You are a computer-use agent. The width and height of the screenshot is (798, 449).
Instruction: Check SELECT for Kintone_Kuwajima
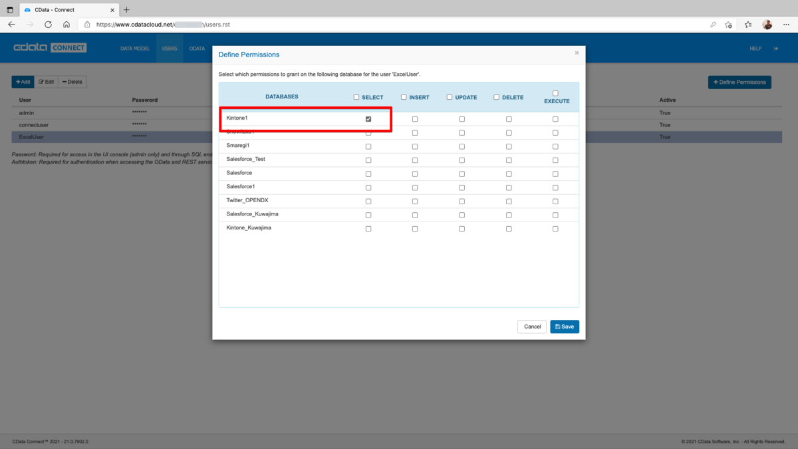pos(368,229)
